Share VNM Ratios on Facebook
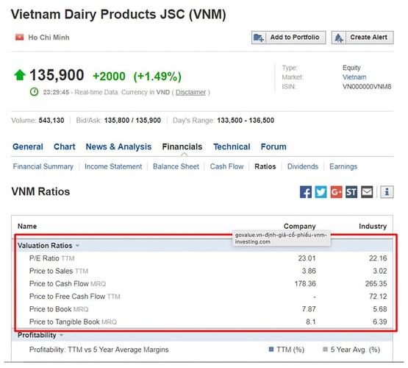408x368 pixels. (306, 192)
